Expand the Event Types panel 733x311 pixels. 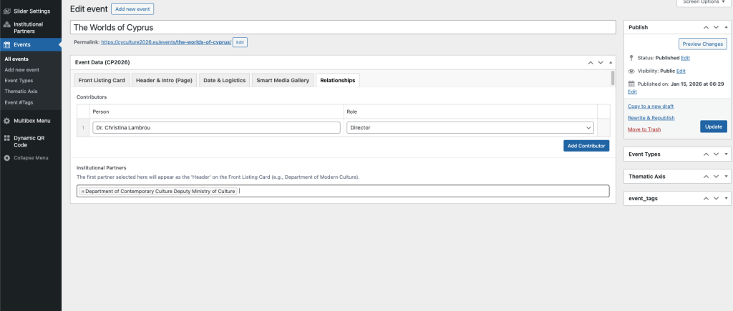726,154
